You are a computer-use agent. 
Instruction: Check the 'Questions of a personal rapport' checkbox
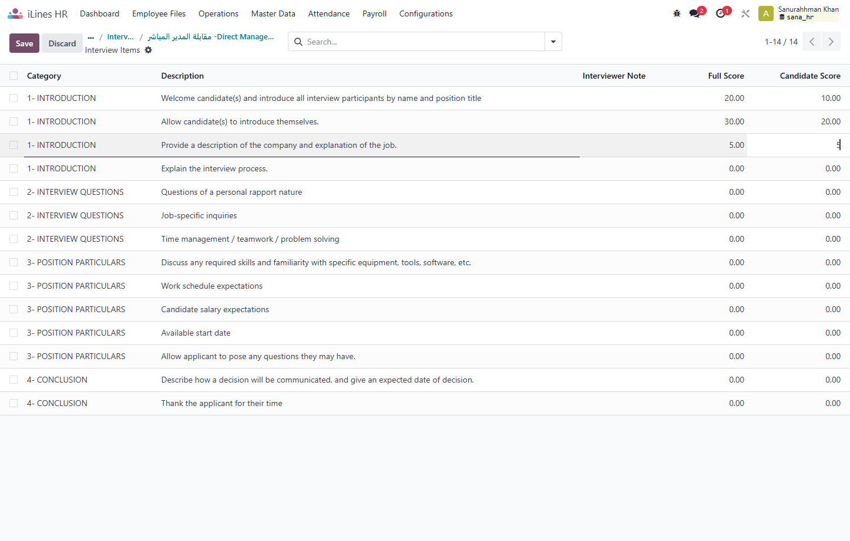[14, 192]
